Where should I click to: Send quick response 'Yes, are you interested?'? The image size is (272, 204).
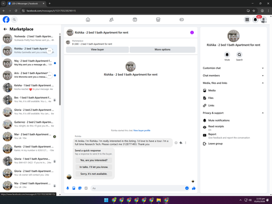pos(94,160)
